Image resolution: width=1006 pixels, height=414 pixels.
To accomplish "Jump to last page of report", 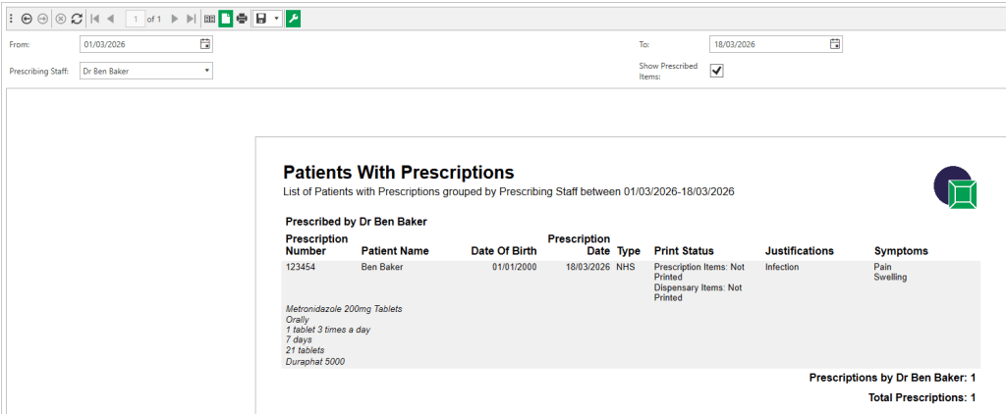I will [x=191, y=19].
